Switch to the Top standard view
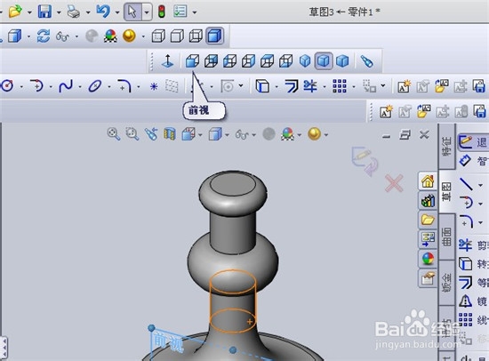489x361 pixels. pos(267,60)
